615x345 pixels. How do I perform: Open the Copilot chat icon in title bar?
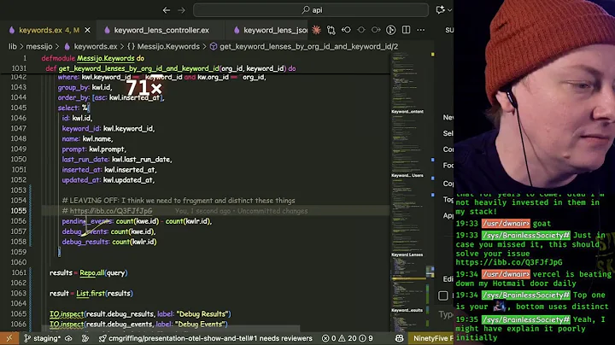(440, 10)
